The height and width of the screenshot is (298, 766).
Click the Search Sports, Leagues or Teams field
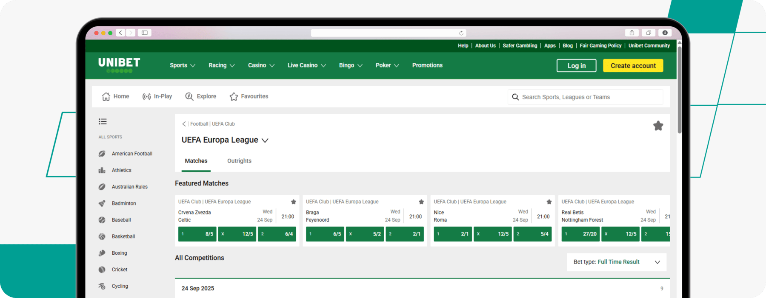(586, 97)
